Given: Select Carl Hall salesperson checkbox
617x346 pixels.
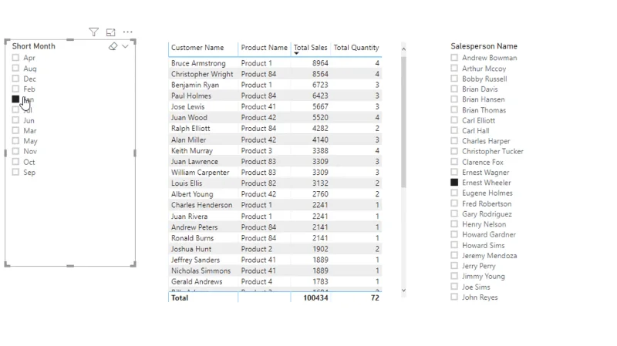Looking at the screenshot, I should (x=454, y=130).
